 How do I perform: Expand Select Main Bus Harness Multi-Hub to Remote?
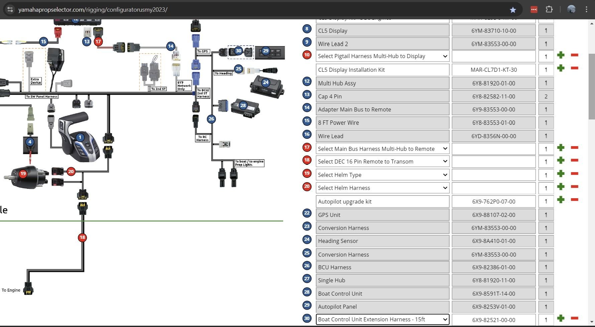[x=382, y=149]
